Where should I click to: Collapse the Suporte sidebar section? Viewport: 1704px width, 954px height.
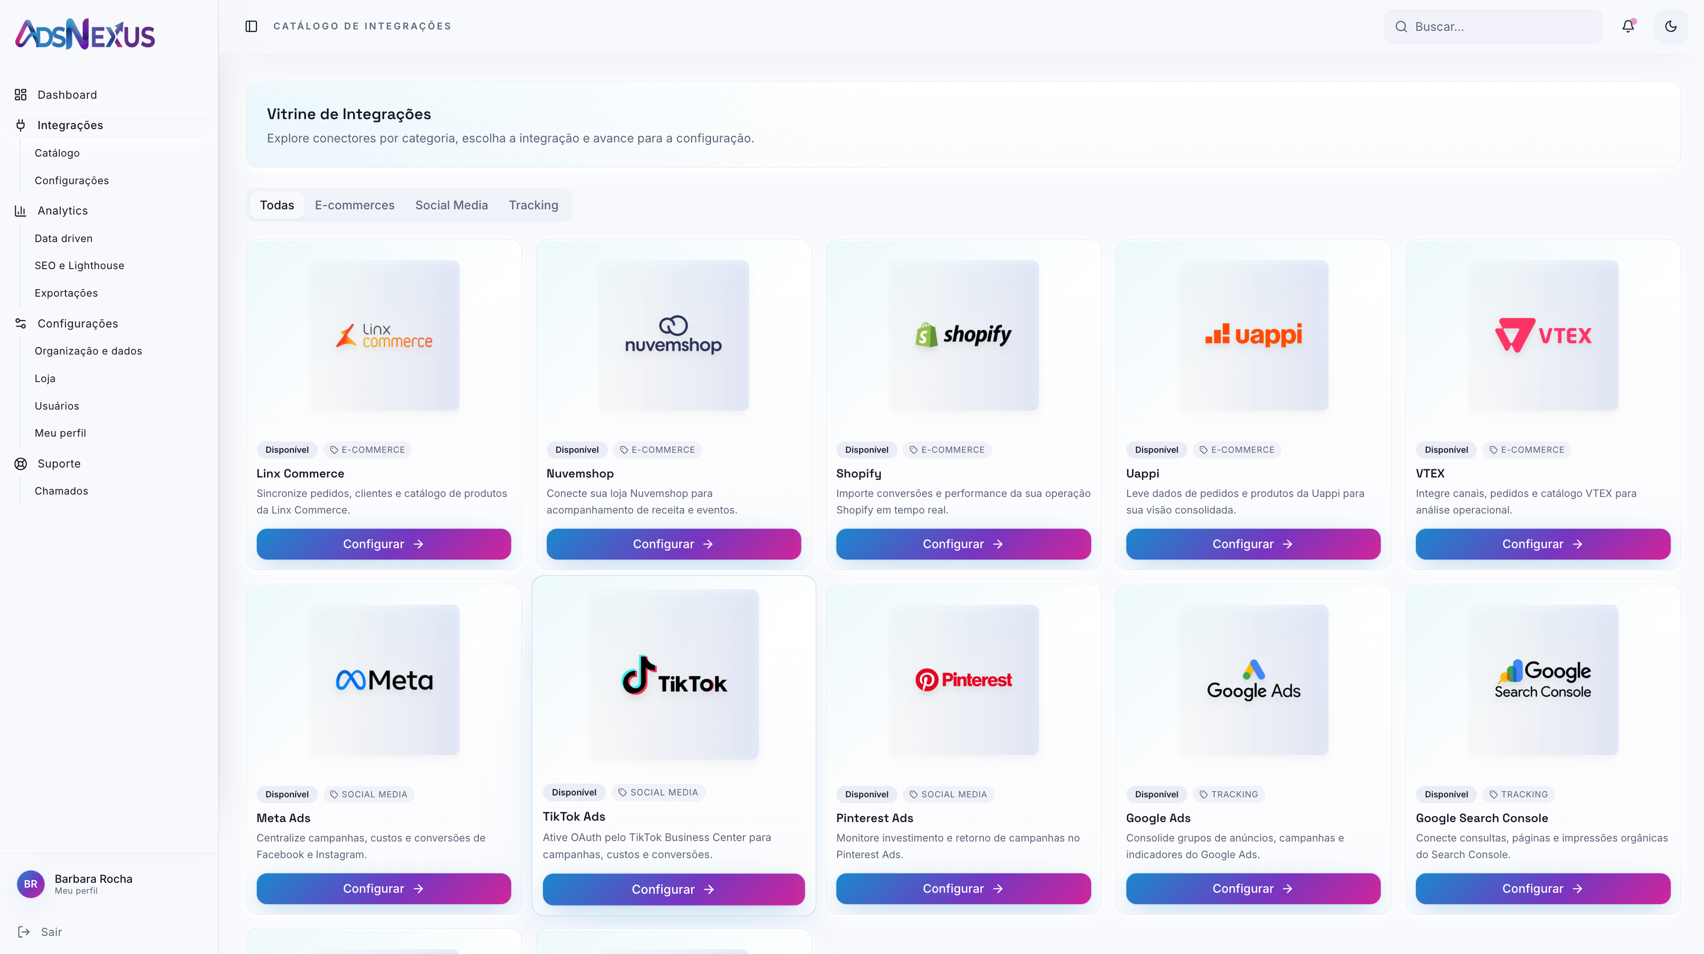click(x=109, y=464)
